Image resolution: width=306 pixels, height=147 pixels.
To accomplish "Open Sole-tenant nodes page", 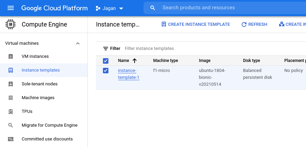I will coord(40,84).
